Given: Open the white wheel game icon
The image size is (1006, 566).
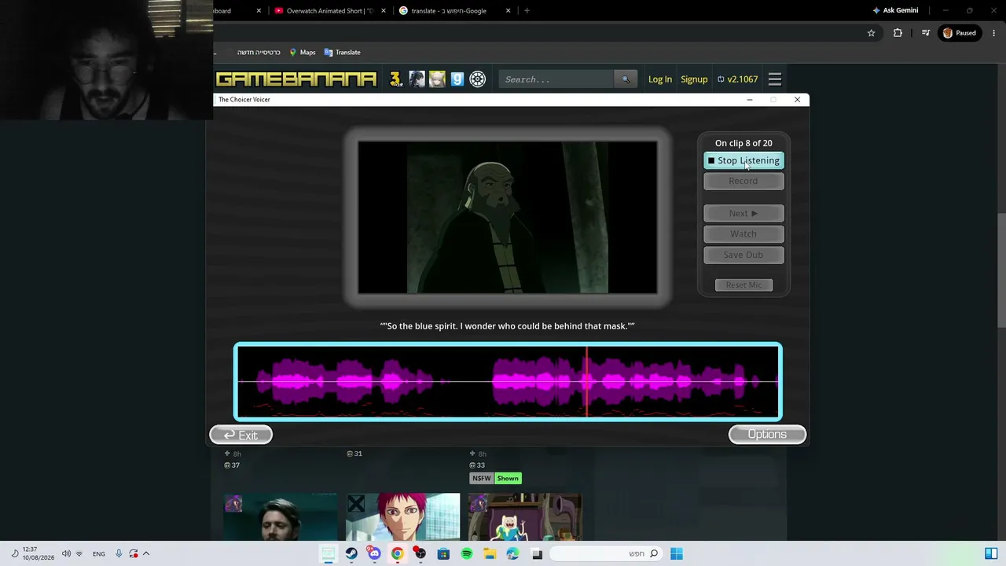Looking at the screenshot, I should coord(478,79).
